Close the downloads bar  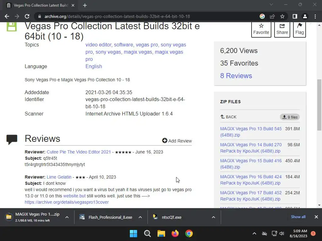click(316, 217)
